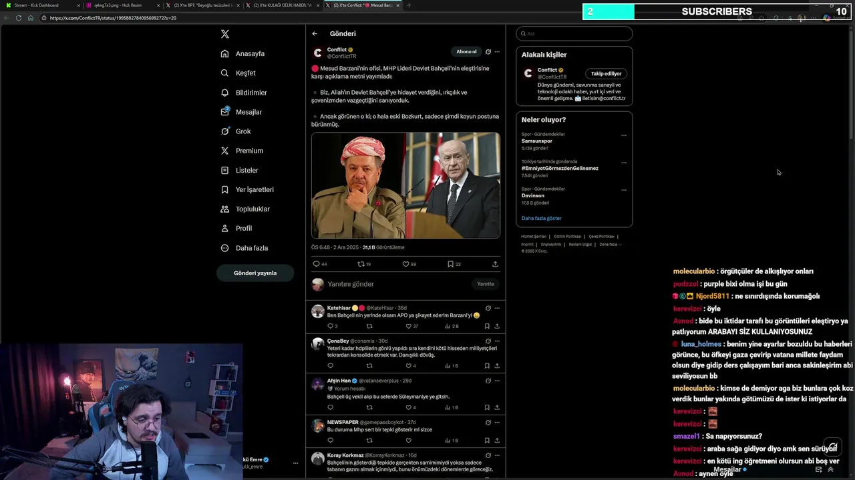Open more options on ÇonaBey's comment

pos(497,341)
